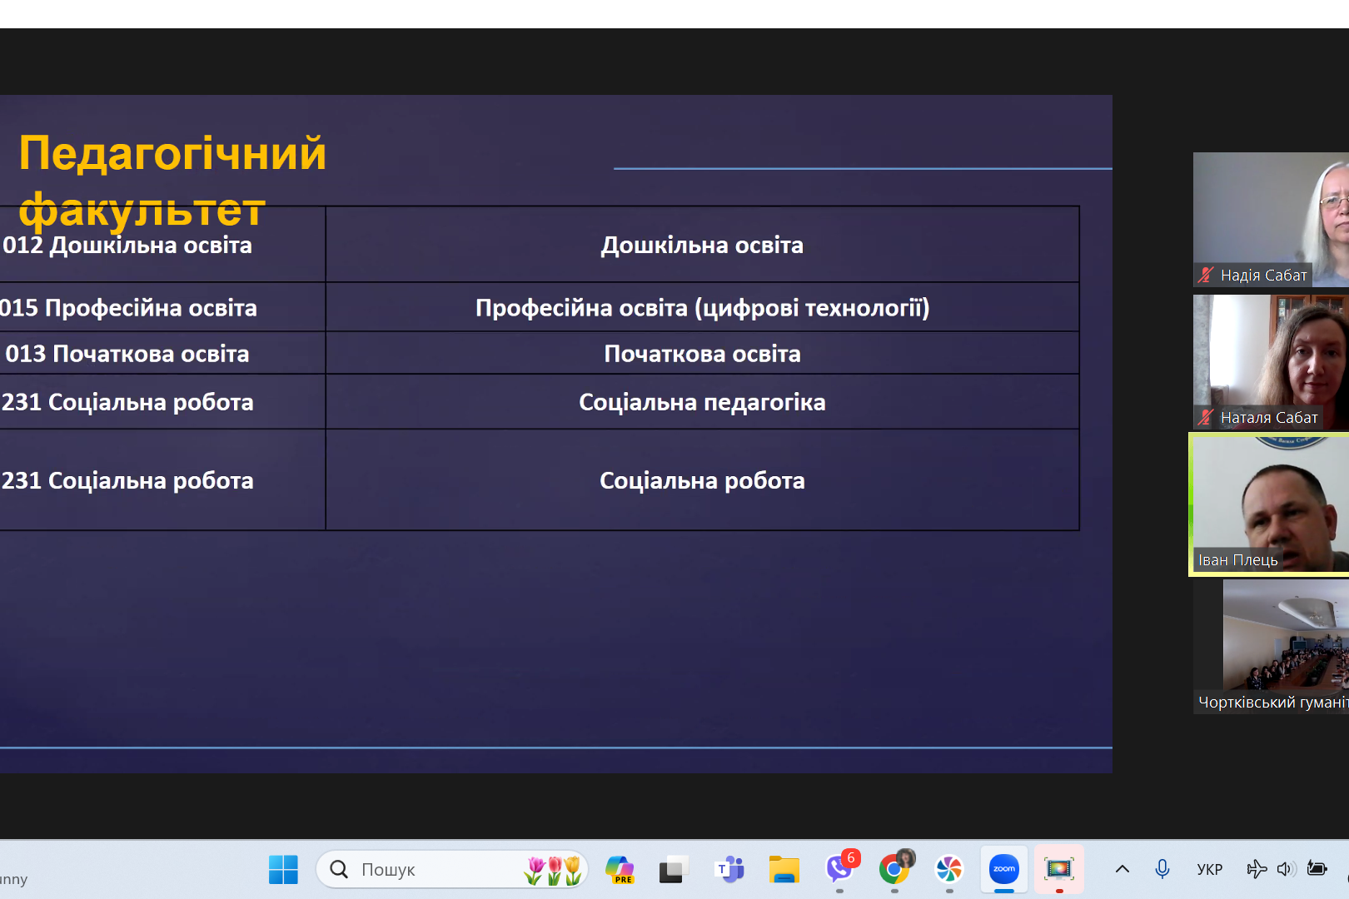Viewport: 1349px width, 899px height.
Task: Select Наталя Сабат's video thumbnail
Action: [x=1271, y=360]
